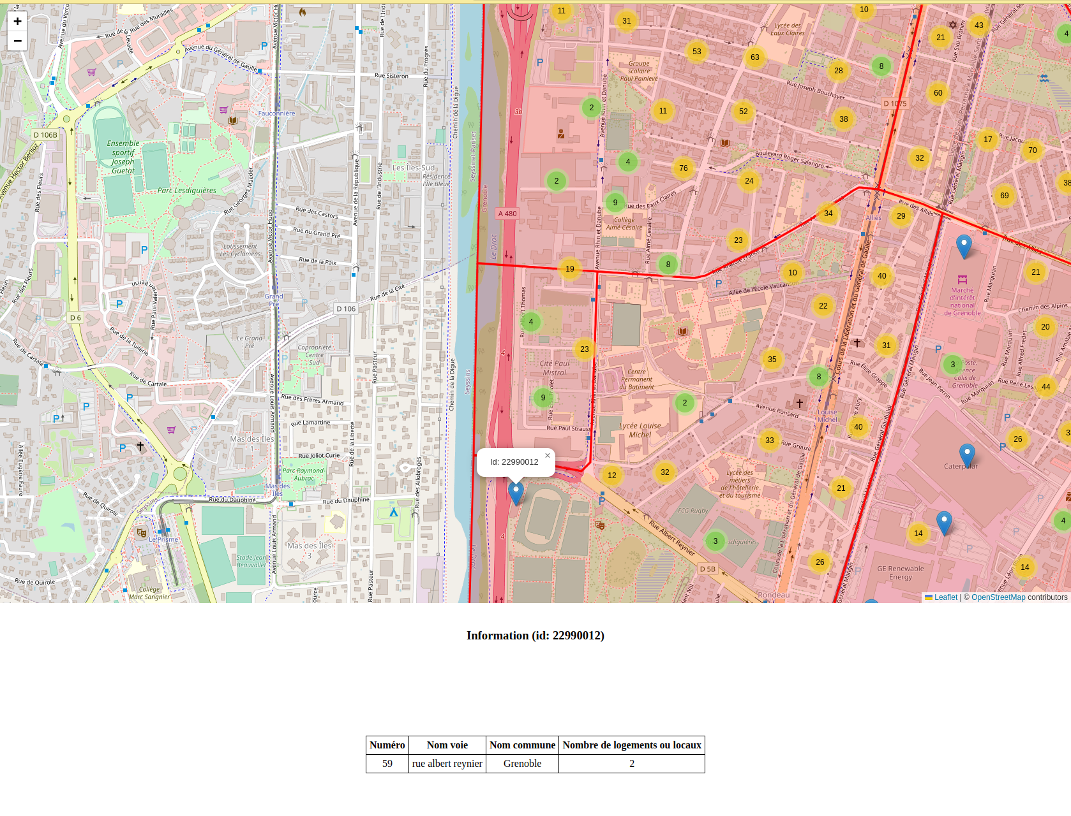Open the OpenStreetMap contributors link
1071x816 pixels.
coord(998,597)
